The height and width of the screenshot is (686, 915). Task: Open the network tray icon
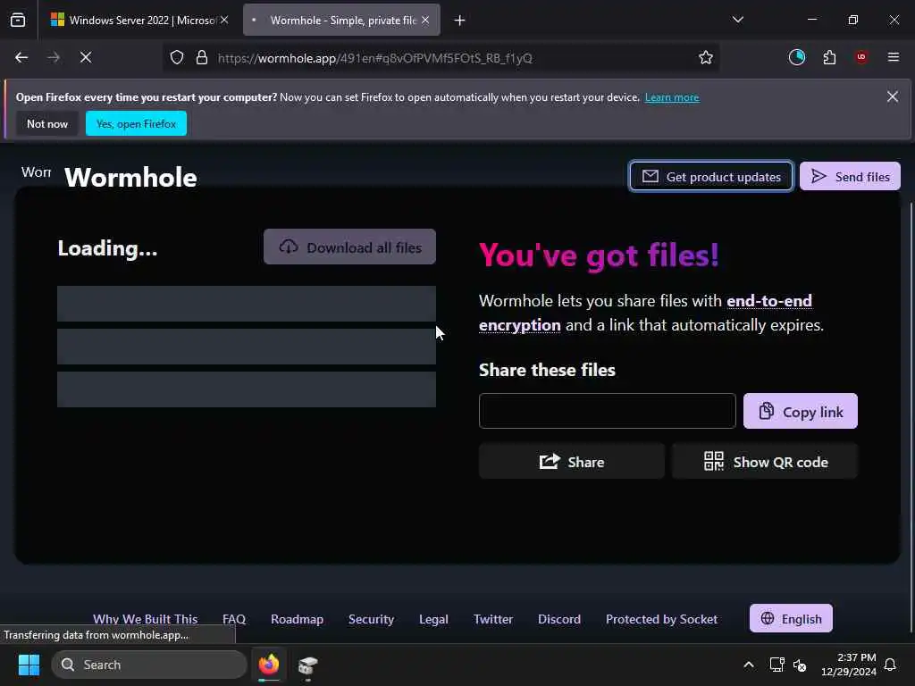776,665
